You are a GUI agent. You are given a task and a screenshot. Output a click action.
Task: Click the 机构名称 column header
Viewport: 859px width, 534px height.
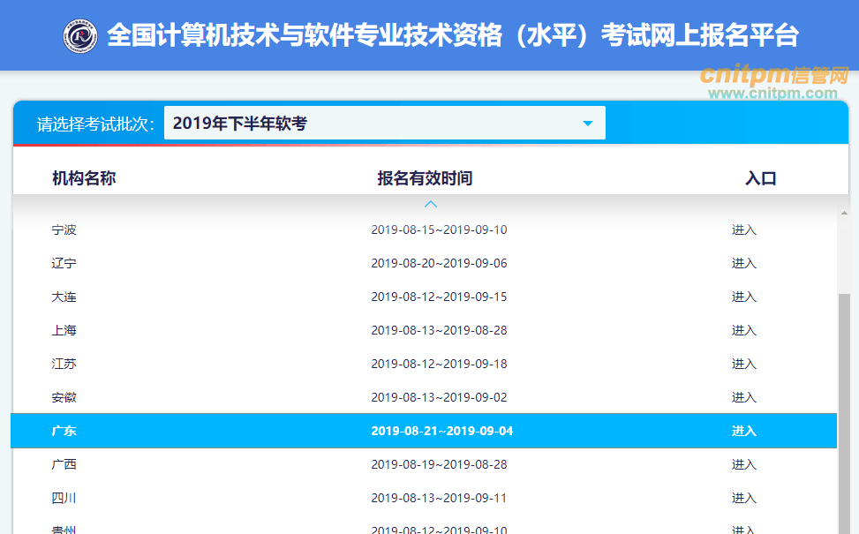coord(84,178)
